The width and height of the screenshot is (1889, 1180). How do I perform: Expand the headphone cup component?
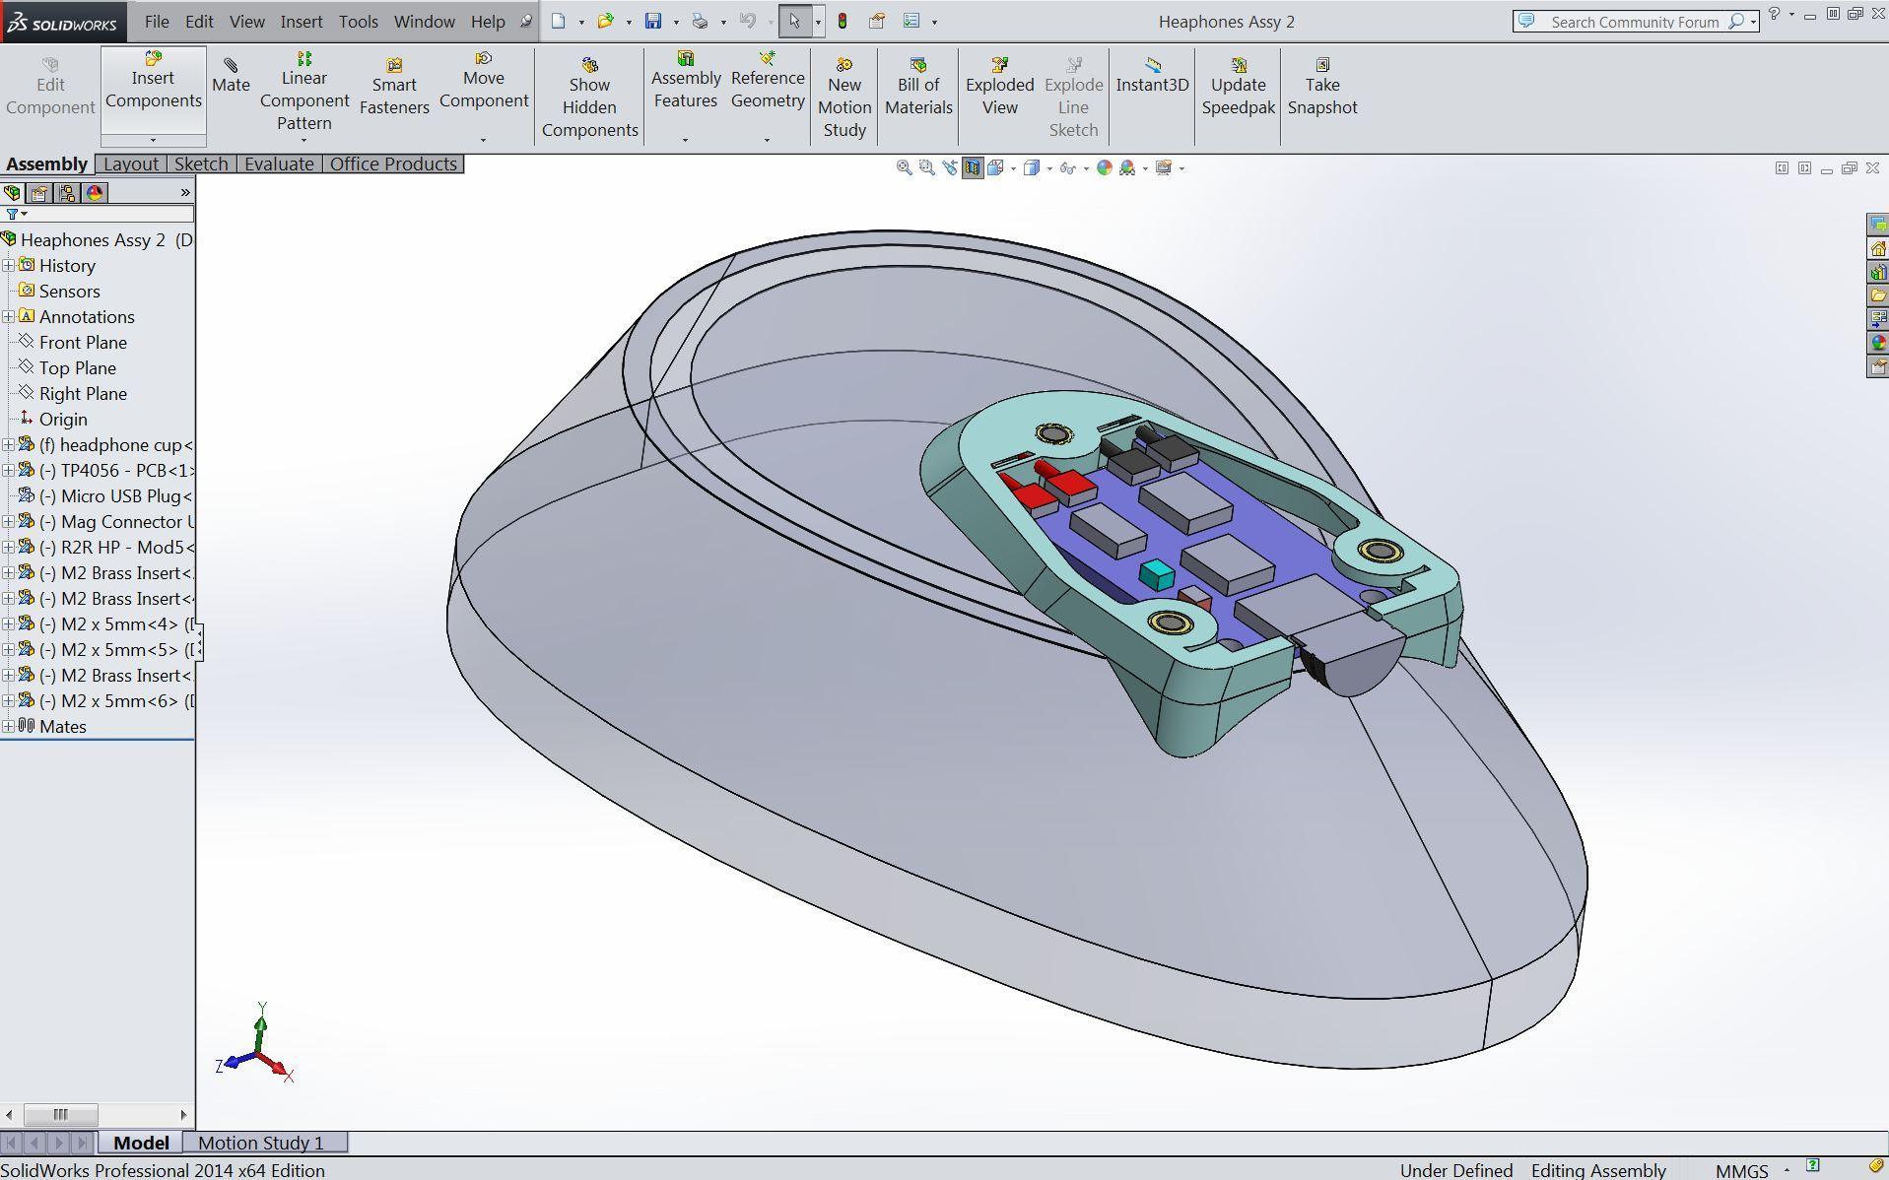8,444
